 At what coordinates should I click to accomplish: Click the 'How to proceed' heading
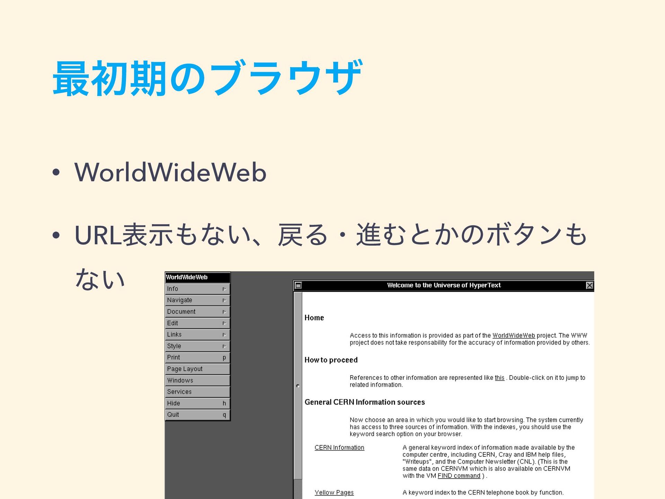pyautogui.click(x=331, y=360)
